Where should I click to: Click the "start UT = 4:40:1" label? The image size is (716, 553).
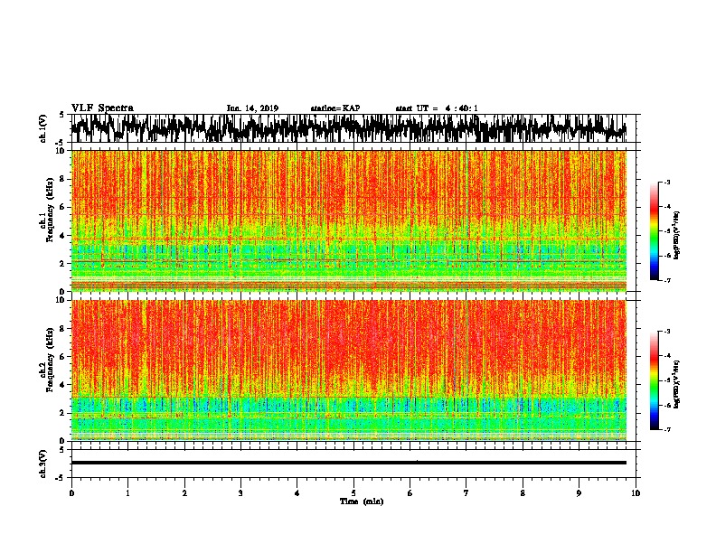point(437,108)
